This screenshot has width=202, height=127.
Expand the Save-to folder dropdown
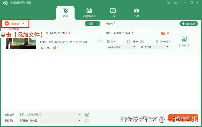click(x=79, y=121)
